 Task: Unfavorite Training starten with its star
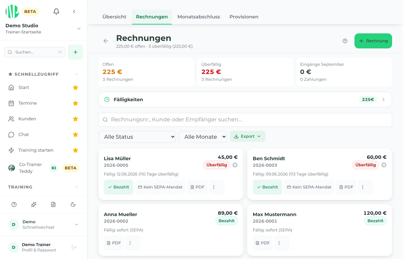point(75,150)
